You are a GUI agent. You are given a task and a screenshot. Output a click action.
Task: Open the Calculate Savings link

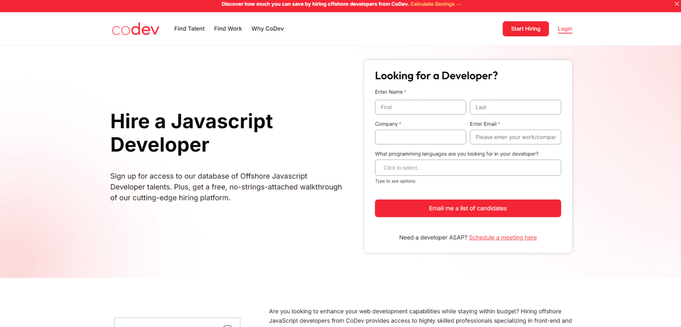tap(435, 4)
